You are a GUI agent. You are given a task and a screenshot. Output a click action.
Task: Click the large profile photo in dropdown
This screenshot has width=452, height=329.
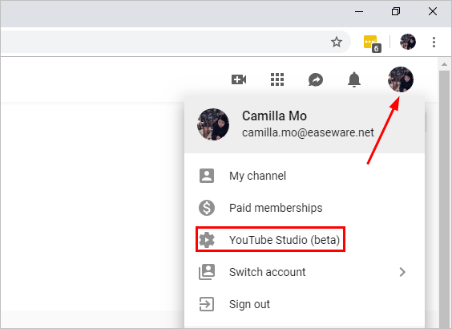coord(213,124)
